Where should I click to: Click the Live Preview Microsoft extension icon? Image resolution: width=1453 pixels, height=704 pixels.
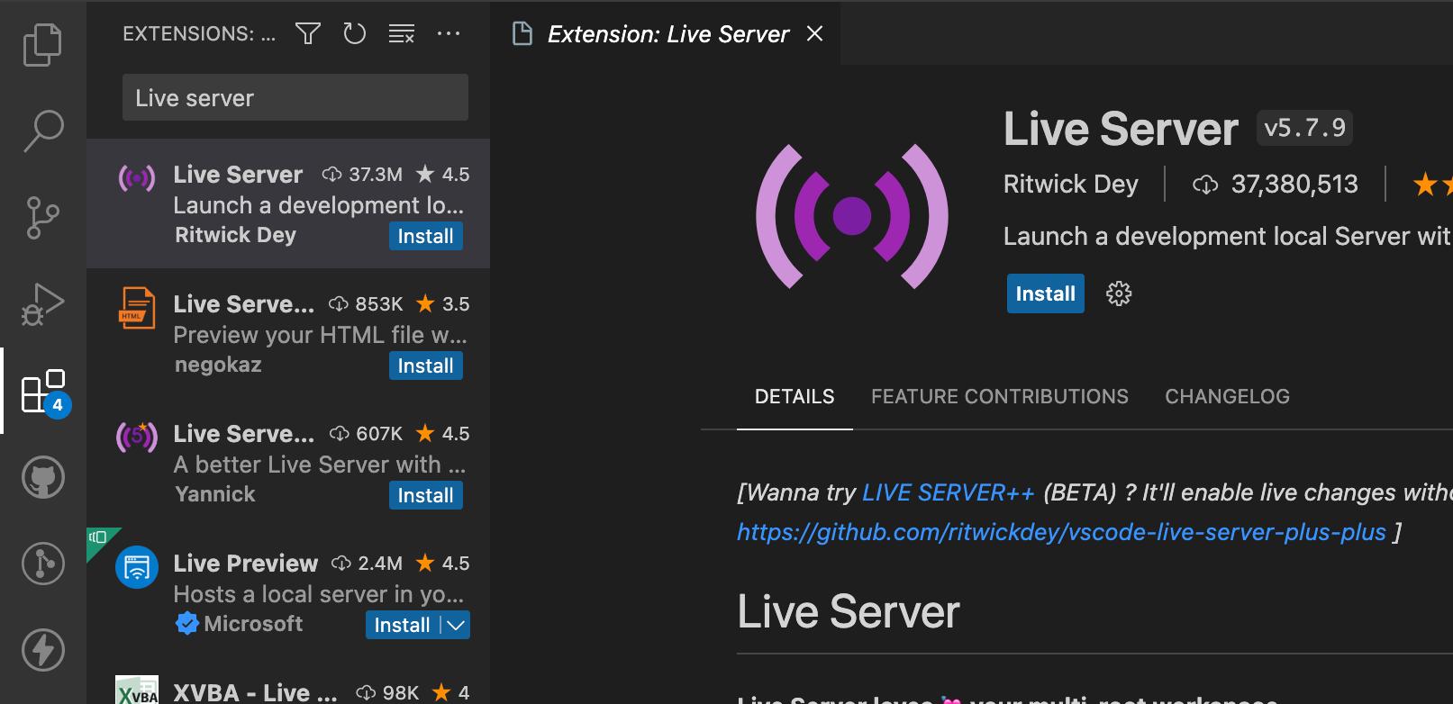click(x=137, y=567)
